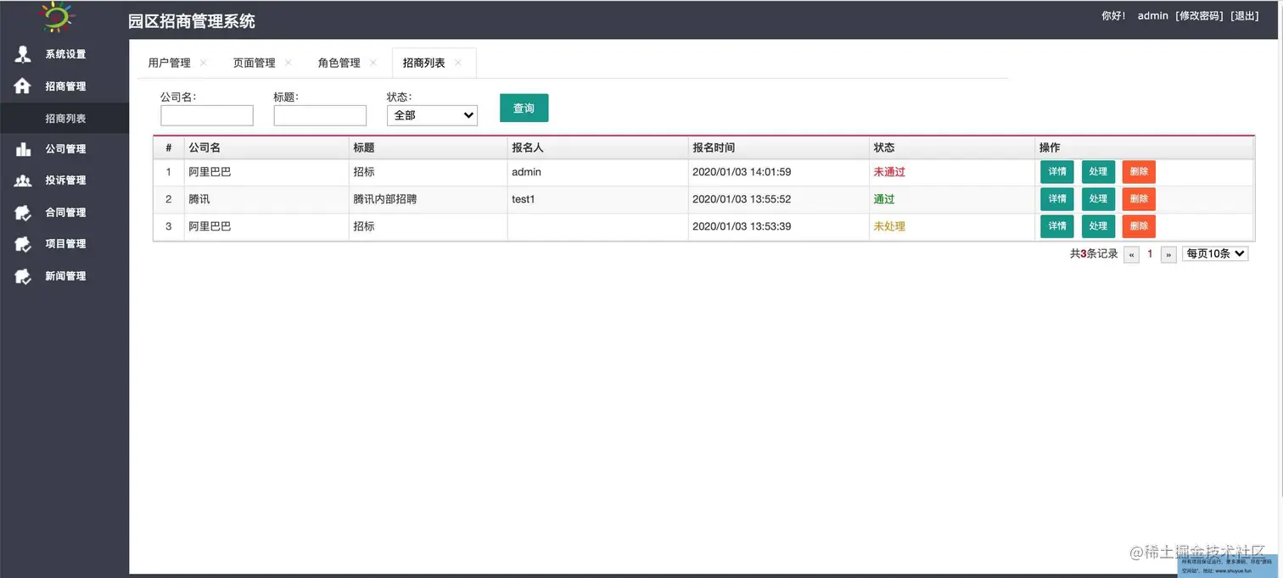Click the 投诉管理 people icon
The image size is (1283, 578).
click(23, 181)
